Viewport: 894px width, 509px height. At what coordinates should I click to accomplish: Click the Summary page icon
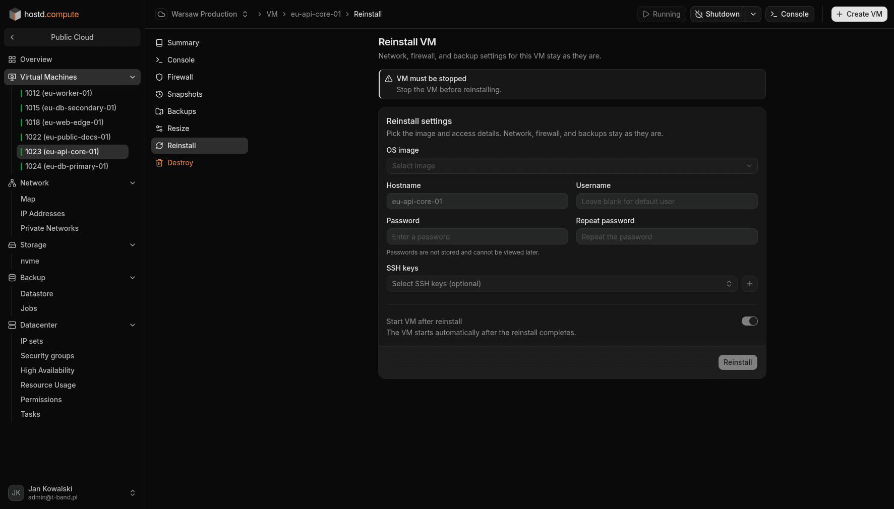point(159,43)
